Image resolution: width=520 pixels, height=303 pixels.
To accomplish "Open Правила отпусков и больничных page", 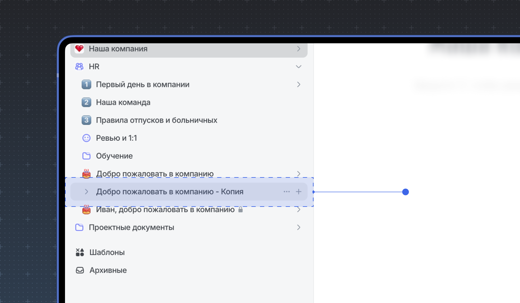I will 156,120.
